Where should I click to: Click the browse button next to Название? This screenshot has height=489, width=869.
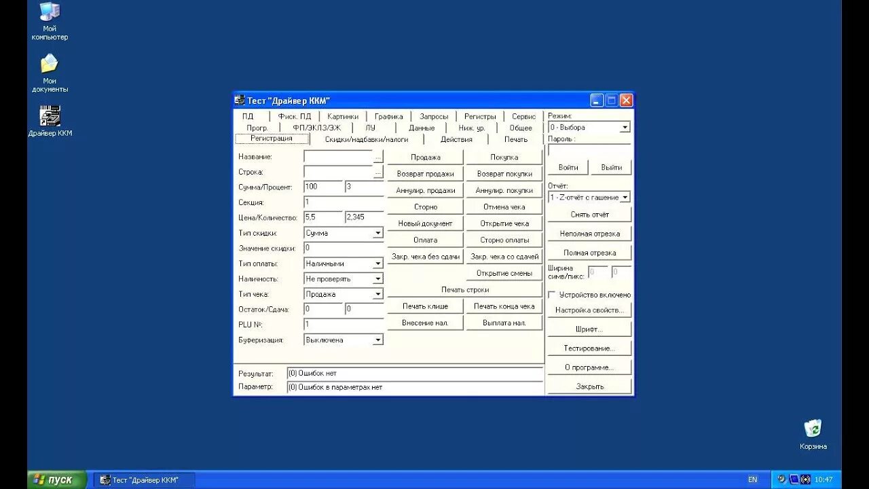click(378, 157)
